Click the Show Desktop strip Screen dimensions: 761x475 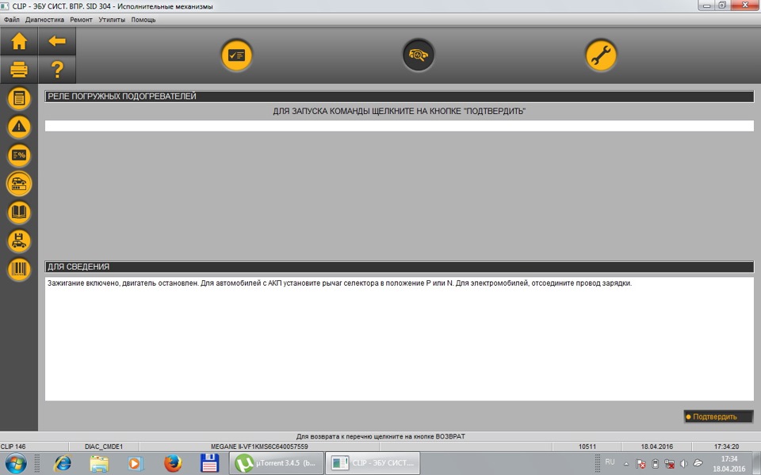(756, 463)
